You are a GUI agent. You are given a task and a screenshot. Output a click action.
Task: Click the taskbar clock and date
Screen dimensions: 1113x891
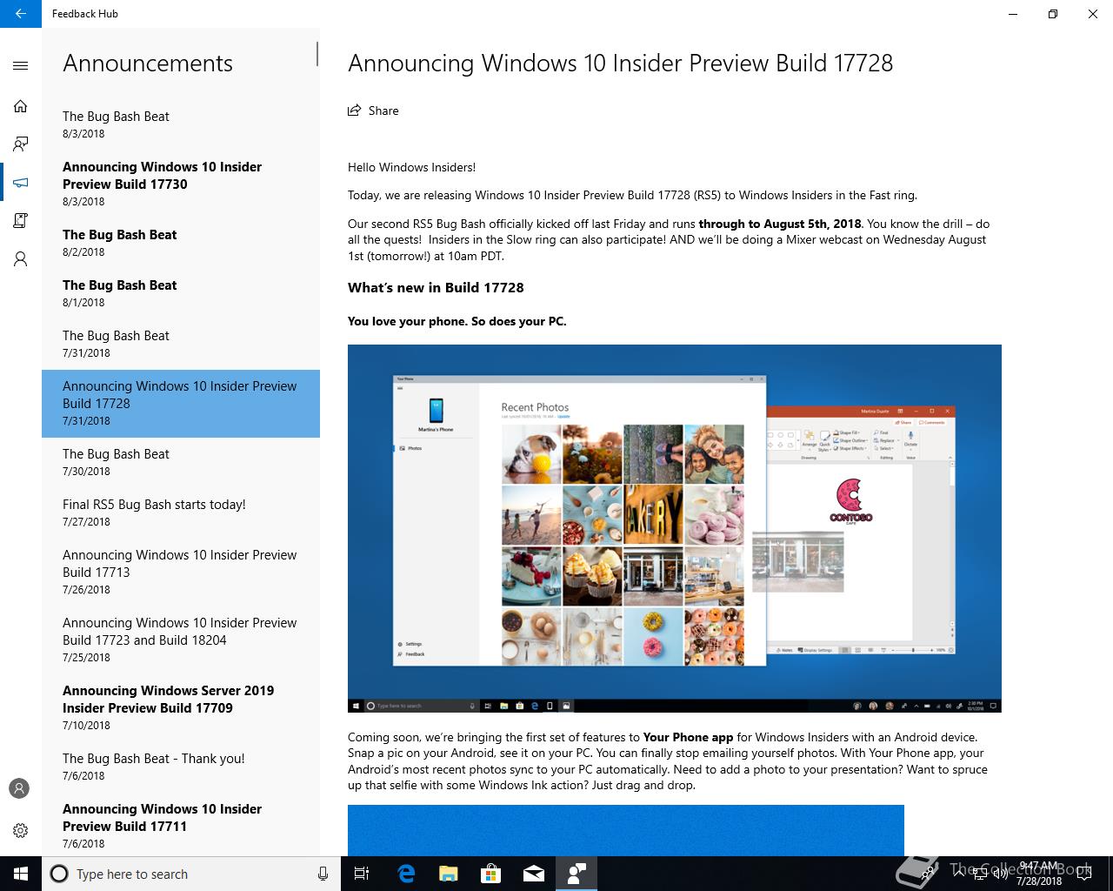click(x=1038, y=874)
